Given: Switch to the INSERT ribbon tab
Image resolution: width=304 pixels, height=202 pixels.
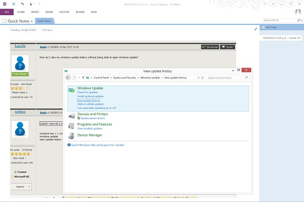Looking at the screenshot, I should pos(35,12).
